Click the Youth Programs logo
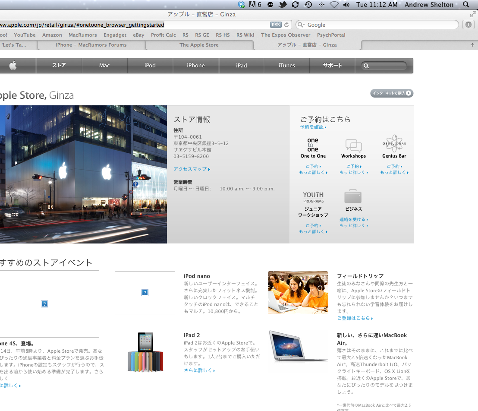The height and width of the screenshot is (411, 478). (313, 197)
